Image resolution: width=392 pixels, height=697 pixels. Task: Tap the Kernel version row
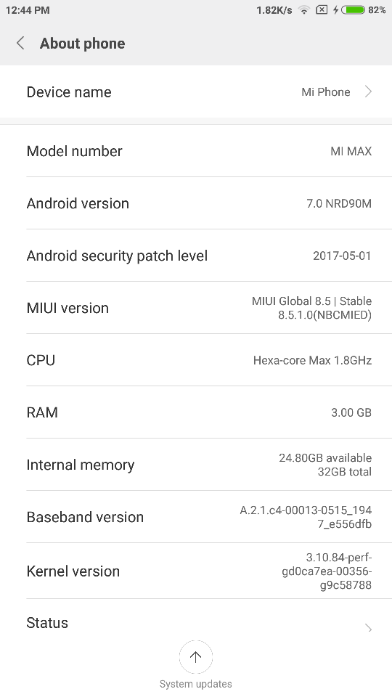[196, 571]
